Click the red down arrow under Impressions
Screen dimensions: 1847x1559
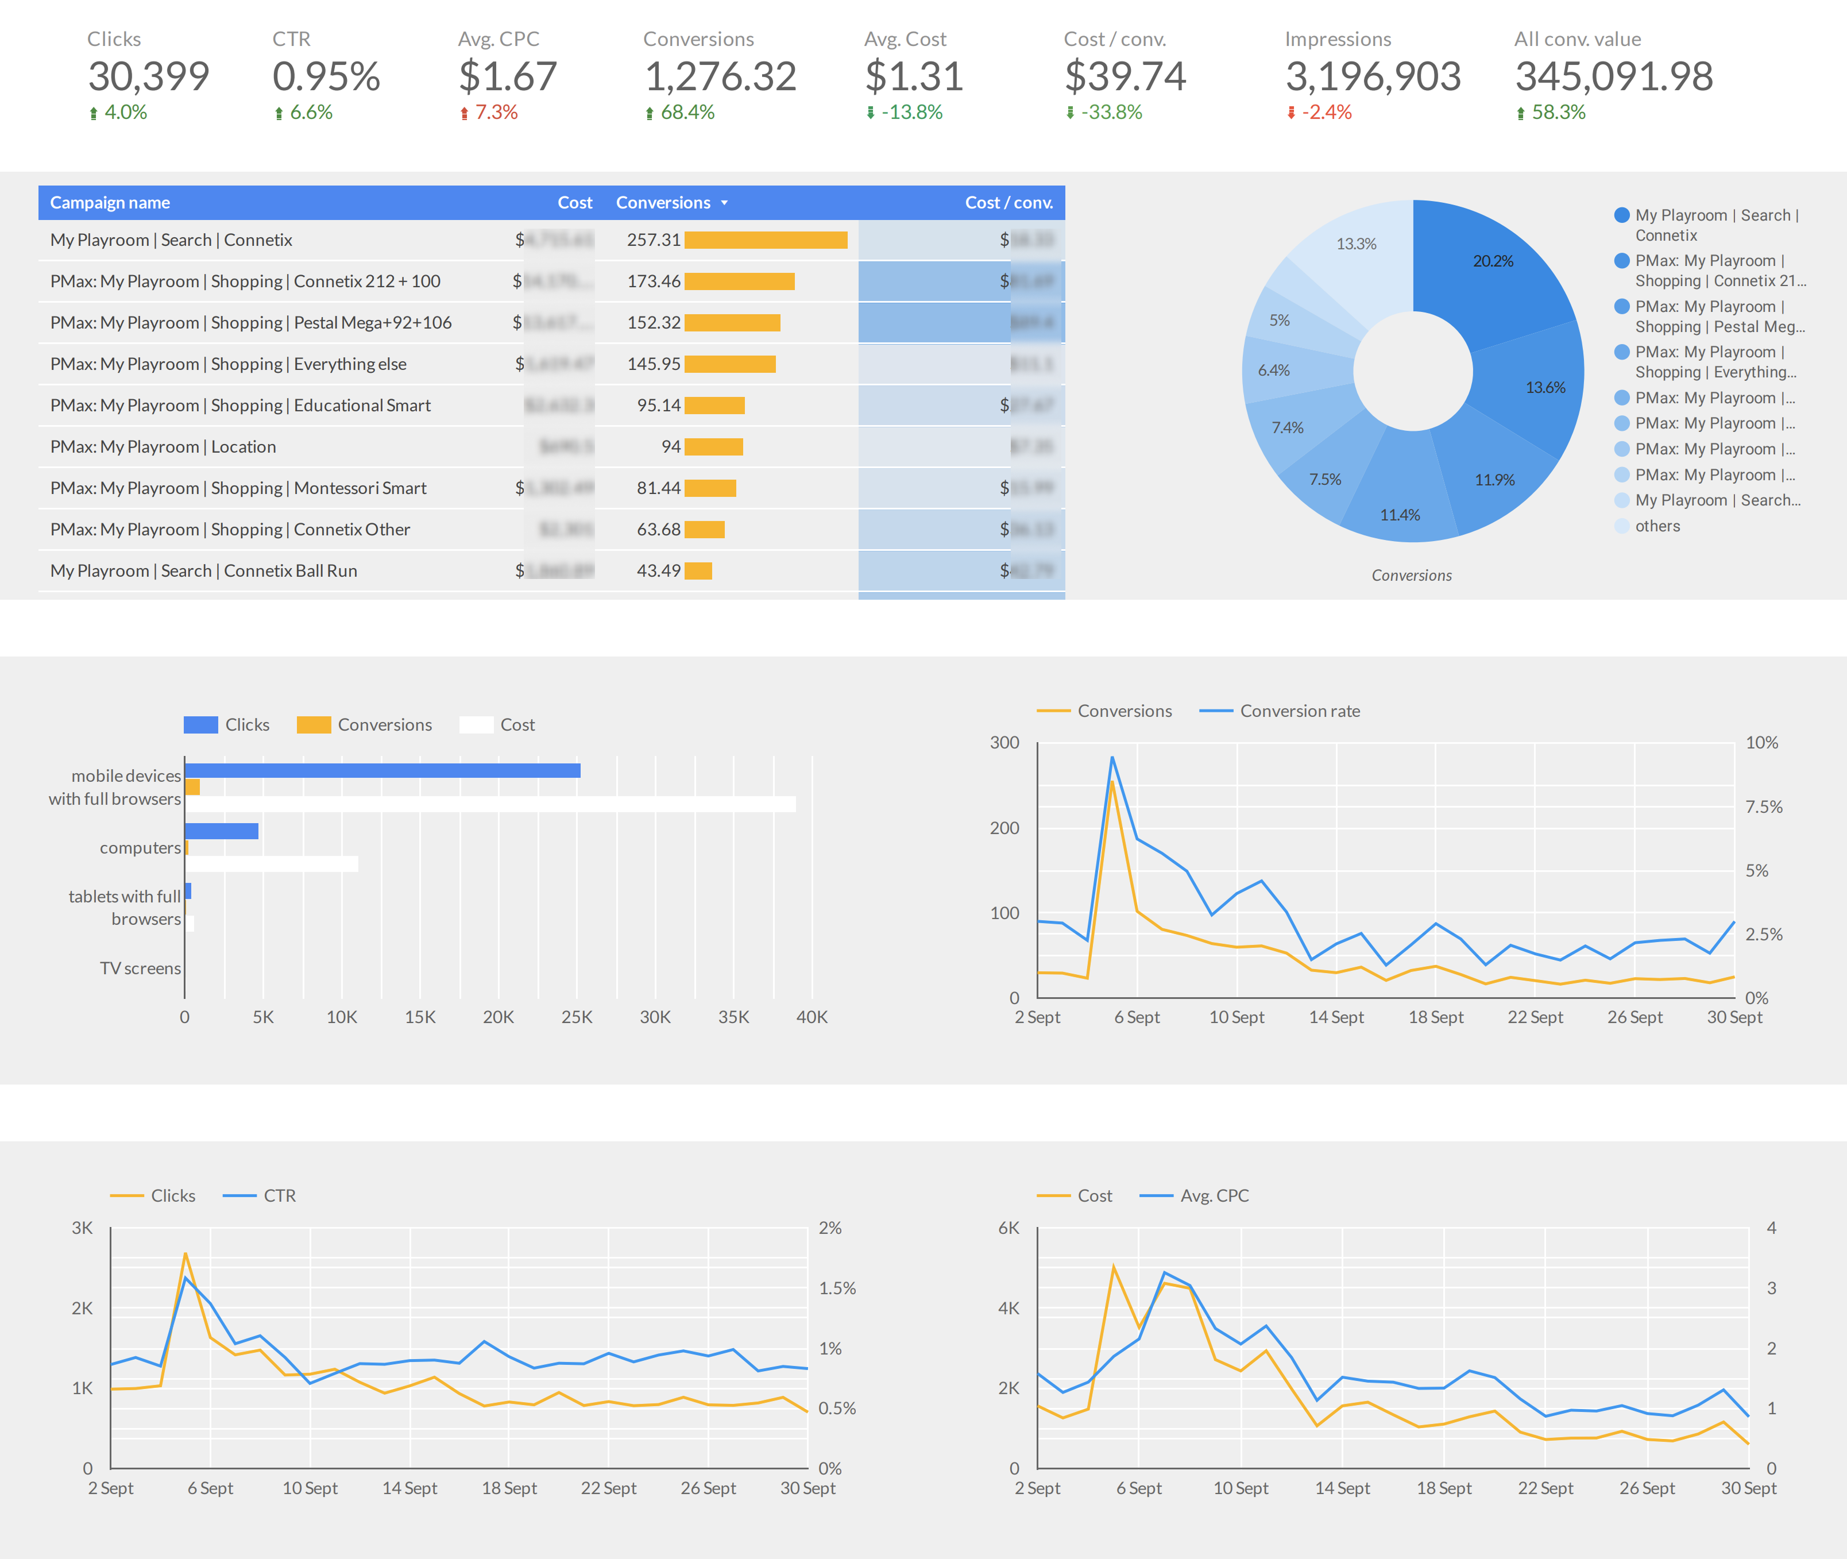[1291, 113]
